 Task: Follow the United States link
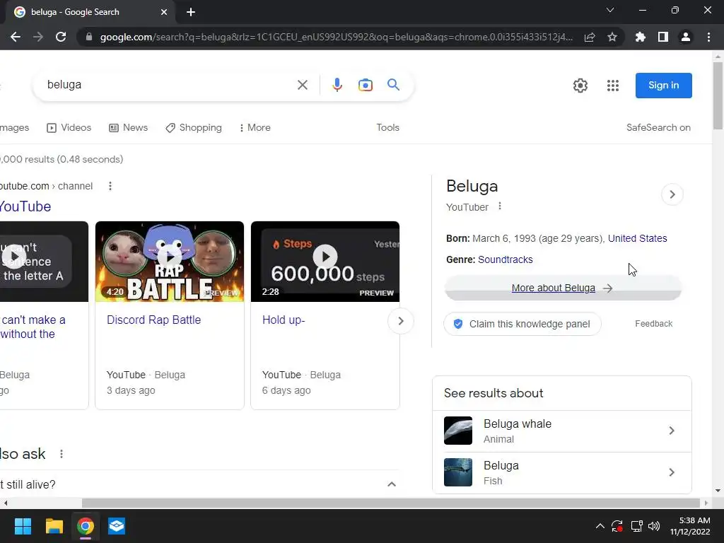click(637, 238)
